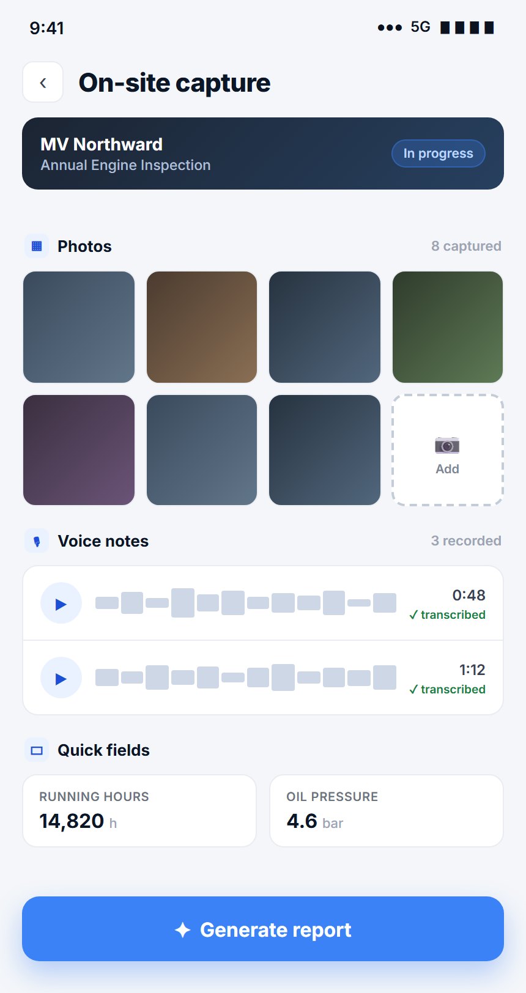Click the sparkle icon on Generate report

coord(183,930)
